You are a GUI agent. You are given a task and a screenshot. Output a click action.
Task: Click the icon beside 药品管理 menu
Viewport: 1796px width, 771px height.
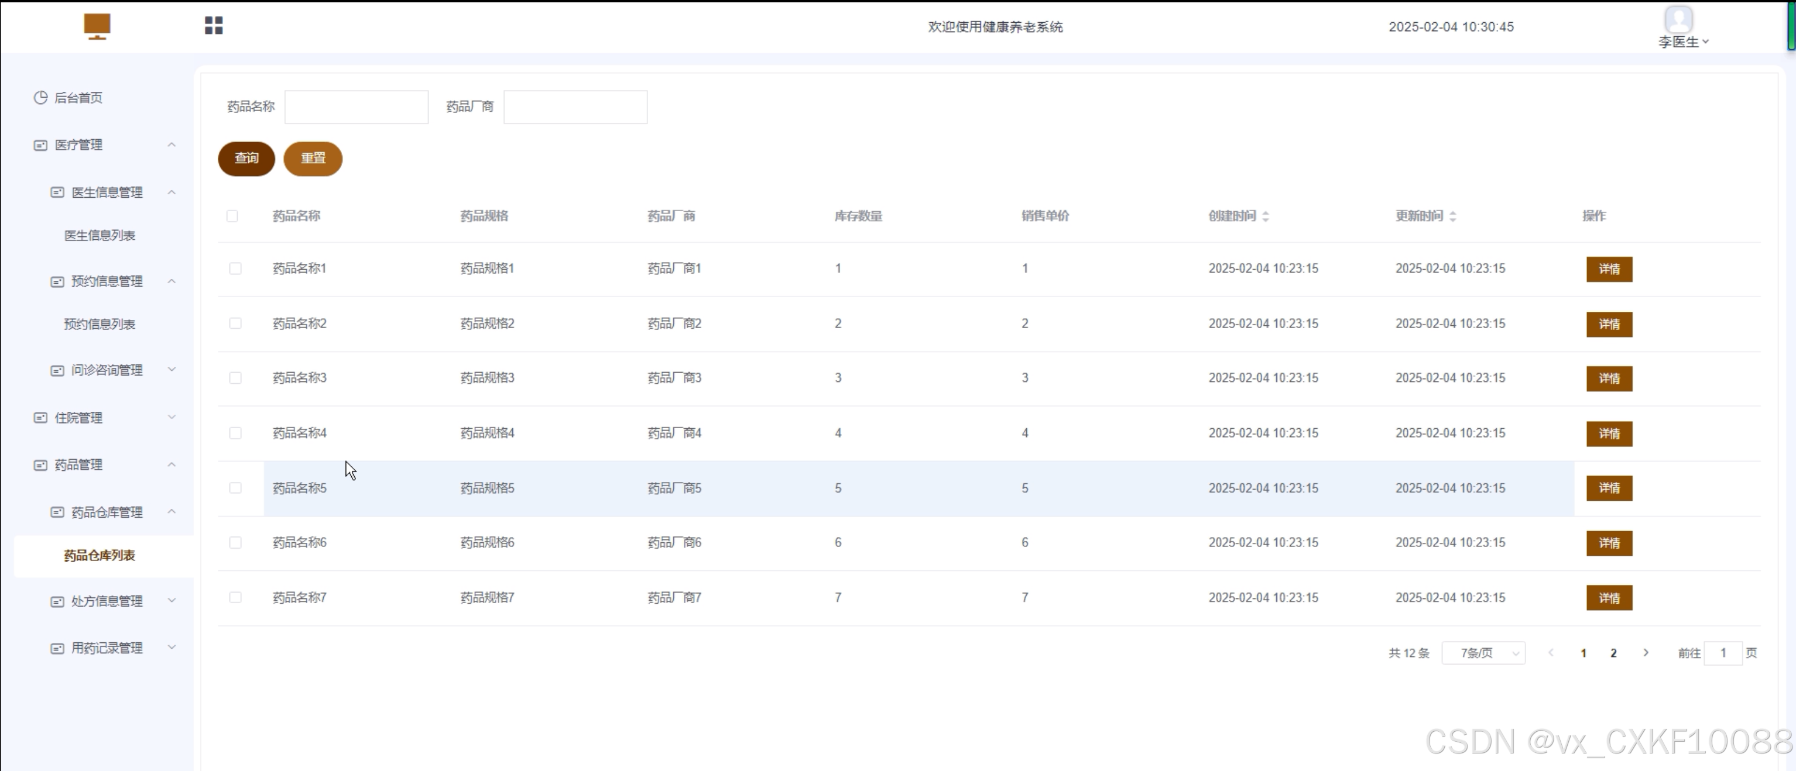pyautogui.click(x=40, y=464)
